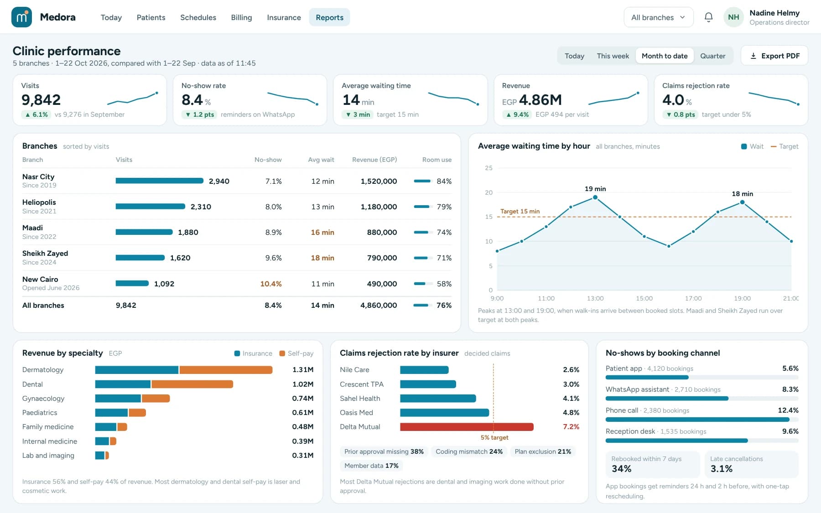Open the Maadi branch row
The height and width of the screenshot is (513, 821).
coord(237,232)
